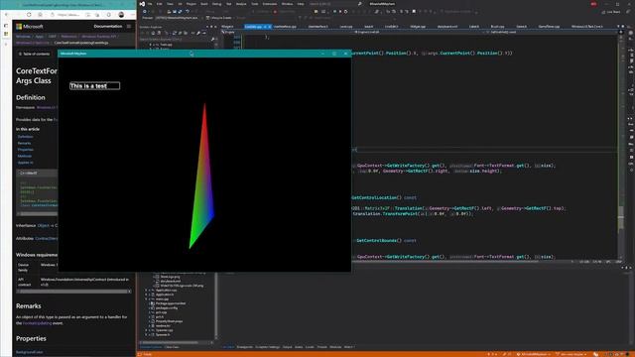Click the Solution Explorer properties wrench icon
Screen dimensions: 635x357
pyautogui.click(x=198, y=33)
